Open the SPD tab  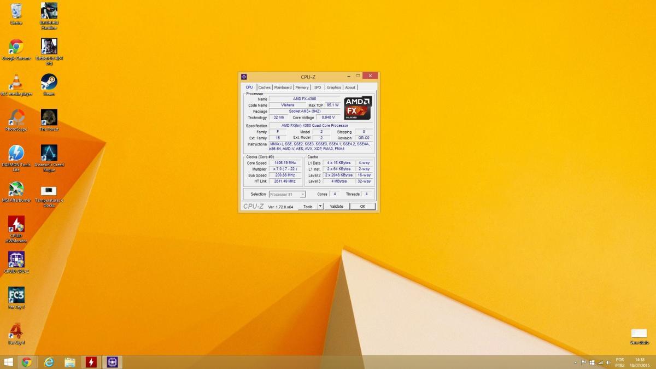point(318,87)
